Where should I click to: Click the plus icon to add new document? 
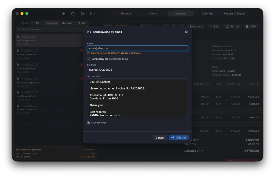click(x=64, y=13)
